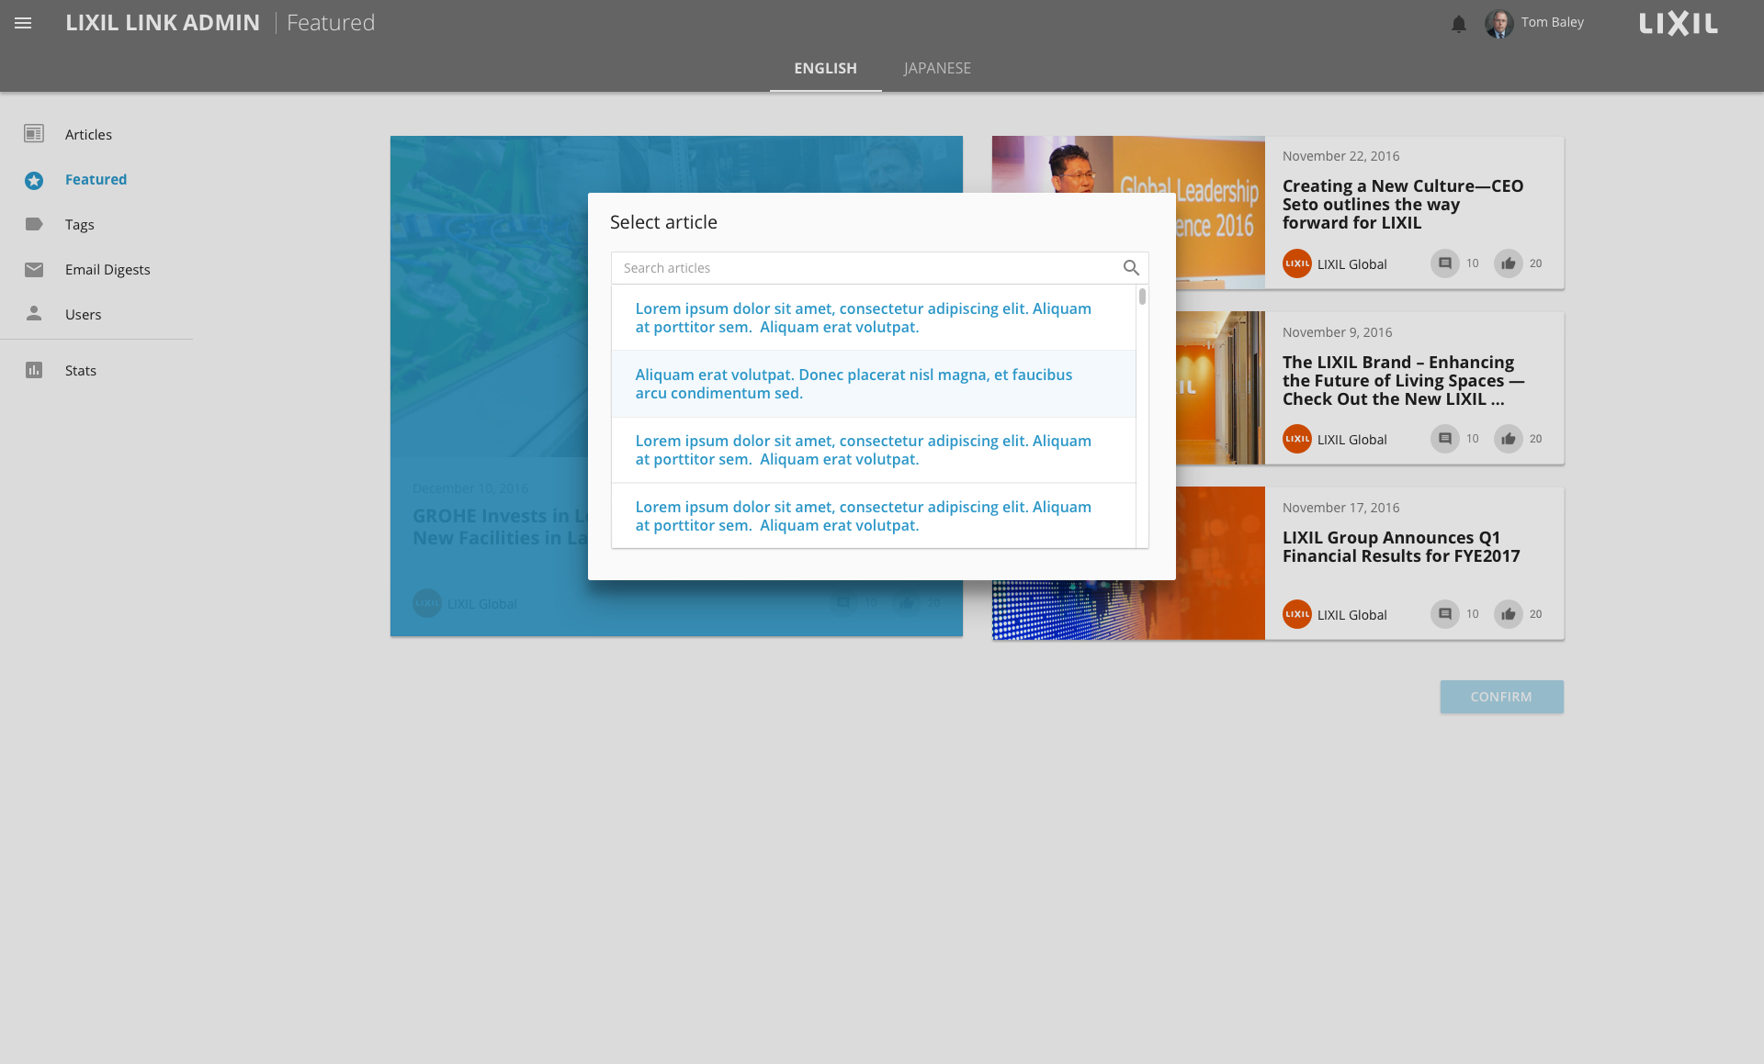
Task: Select fourth Lorem ipsum article in list
Action: click(x=874, y=516)
